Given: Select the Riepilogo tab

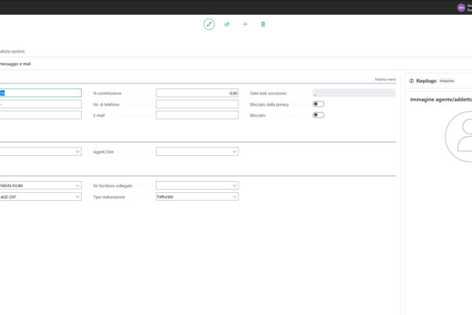Looking at the screenshot, I should [426, 80].
